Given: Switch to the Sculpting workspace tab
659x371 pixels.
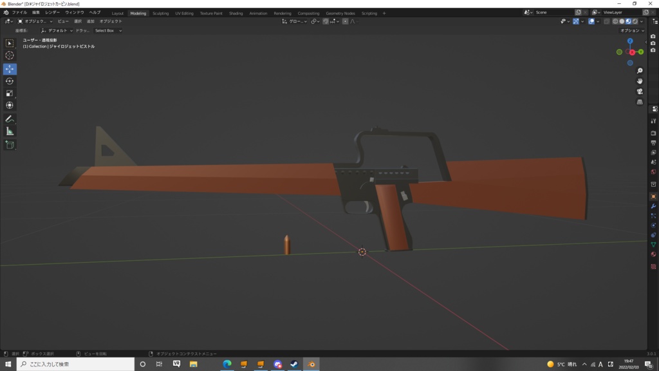Looking at the screenshot, I should click(160, 13).
